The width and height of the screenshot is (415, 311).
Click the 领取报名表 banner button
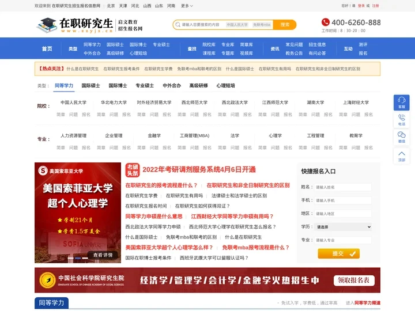[354, 280]
